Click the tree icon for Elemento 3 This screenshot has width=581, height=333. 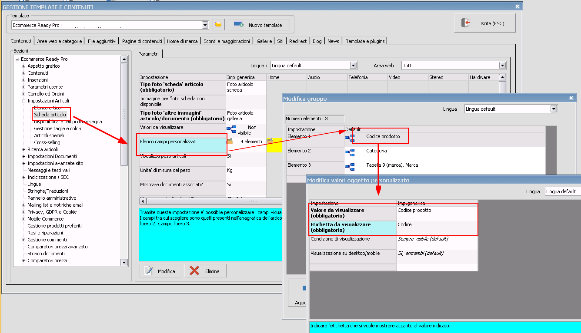coord(350,167)
